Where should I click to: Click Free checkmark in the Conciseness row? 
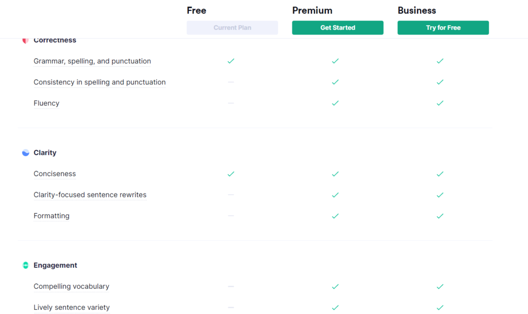pyautogui.click(x=230, y=174)
